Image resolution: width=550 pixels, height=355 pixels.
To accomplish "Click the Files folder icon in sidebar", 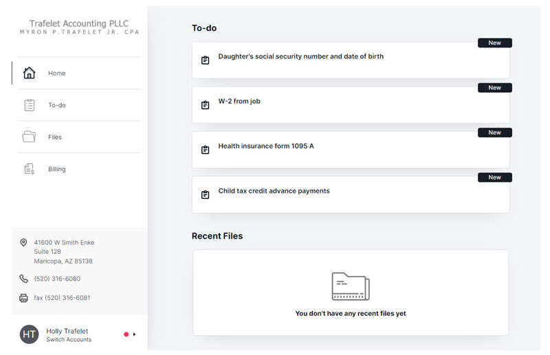I will pos(29,137).
